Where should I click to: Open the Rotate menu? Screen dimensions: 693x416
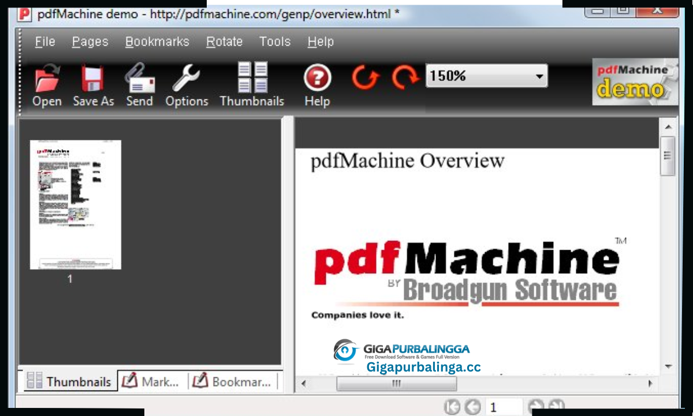[x=225, y=42]
